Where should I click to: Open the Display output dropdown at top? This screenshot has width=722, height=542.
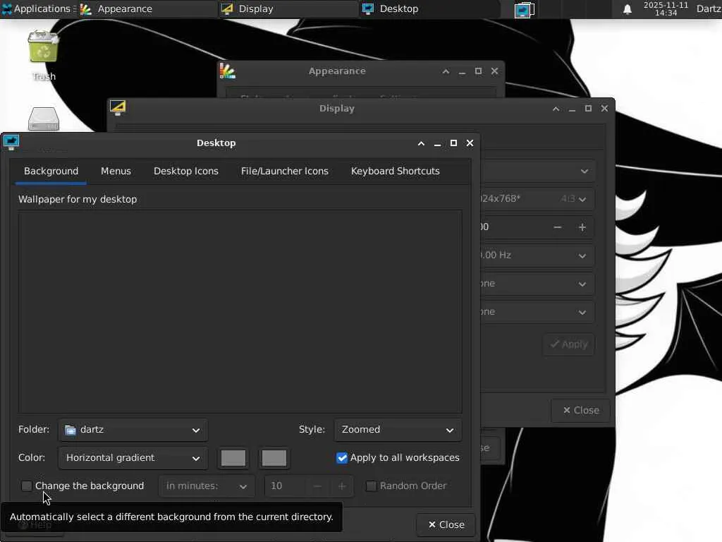tap(537, 171)
